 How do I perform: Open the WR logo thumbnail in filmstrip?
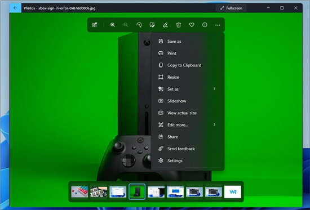(233, 191)
